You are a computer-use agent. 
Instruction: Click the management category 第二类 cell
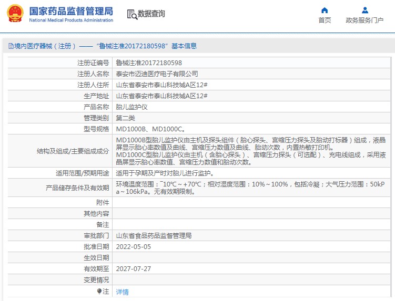point(126,118)
